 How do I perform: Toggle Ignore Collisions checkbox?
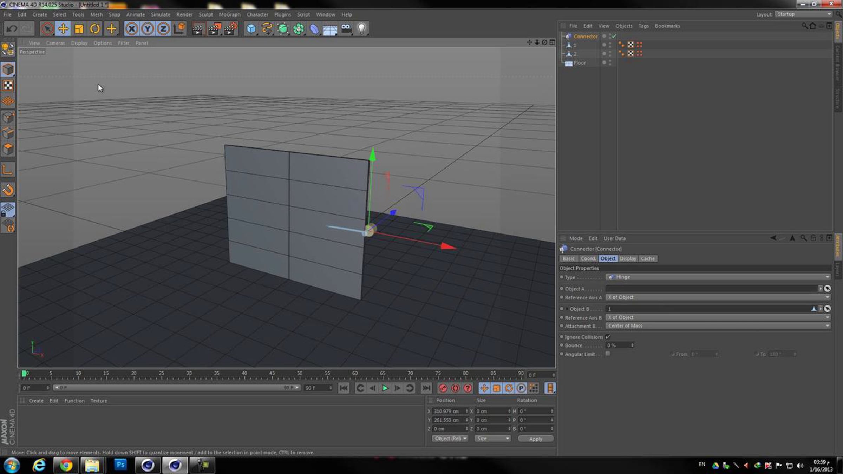pyautogui.click(x=608, y=337)
